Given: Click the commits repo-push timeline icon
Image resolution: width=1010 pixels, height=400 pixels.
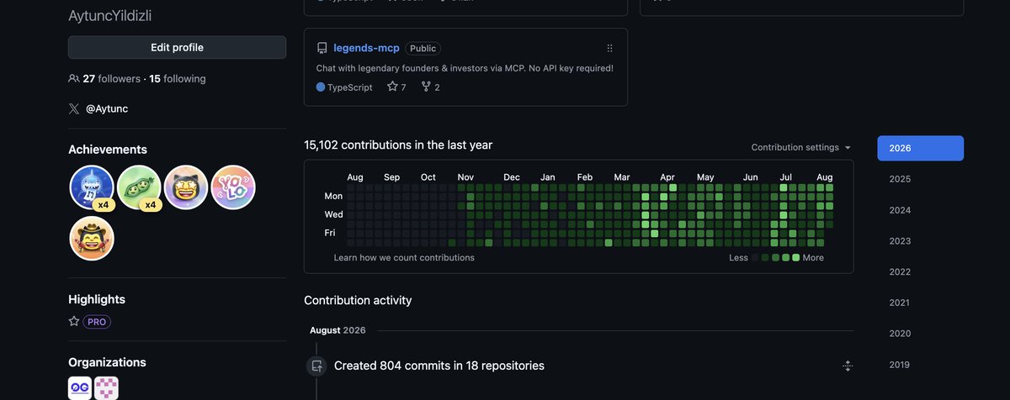Looking at the screenshot, I should (317, 366).
